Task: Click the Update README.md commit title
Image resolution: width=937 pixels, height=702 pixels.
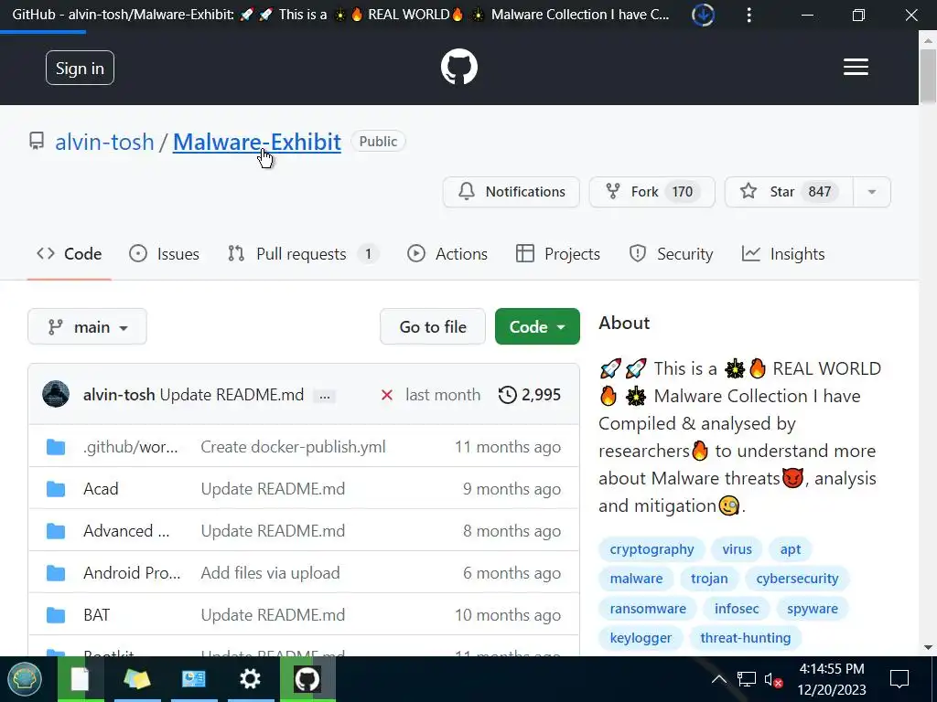Action: click(x=232, y=395)
